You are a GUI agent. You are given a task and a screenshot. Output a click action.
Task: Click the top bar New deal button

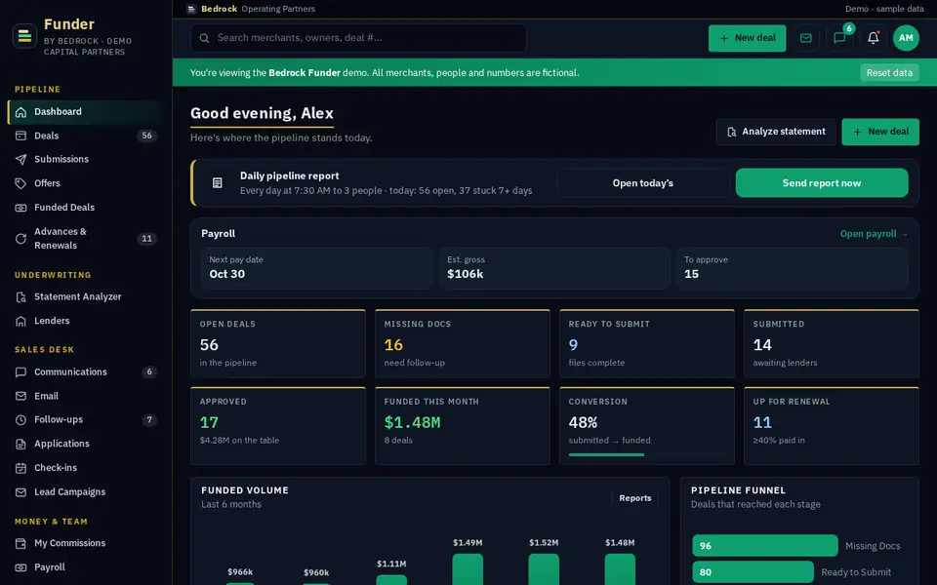tap(747, 38)
